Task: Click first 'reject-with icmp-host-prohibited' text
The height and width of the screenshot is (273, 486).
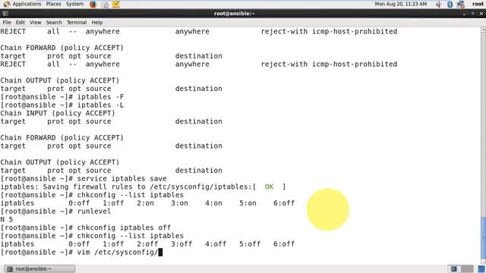Action: pos(329,32)
